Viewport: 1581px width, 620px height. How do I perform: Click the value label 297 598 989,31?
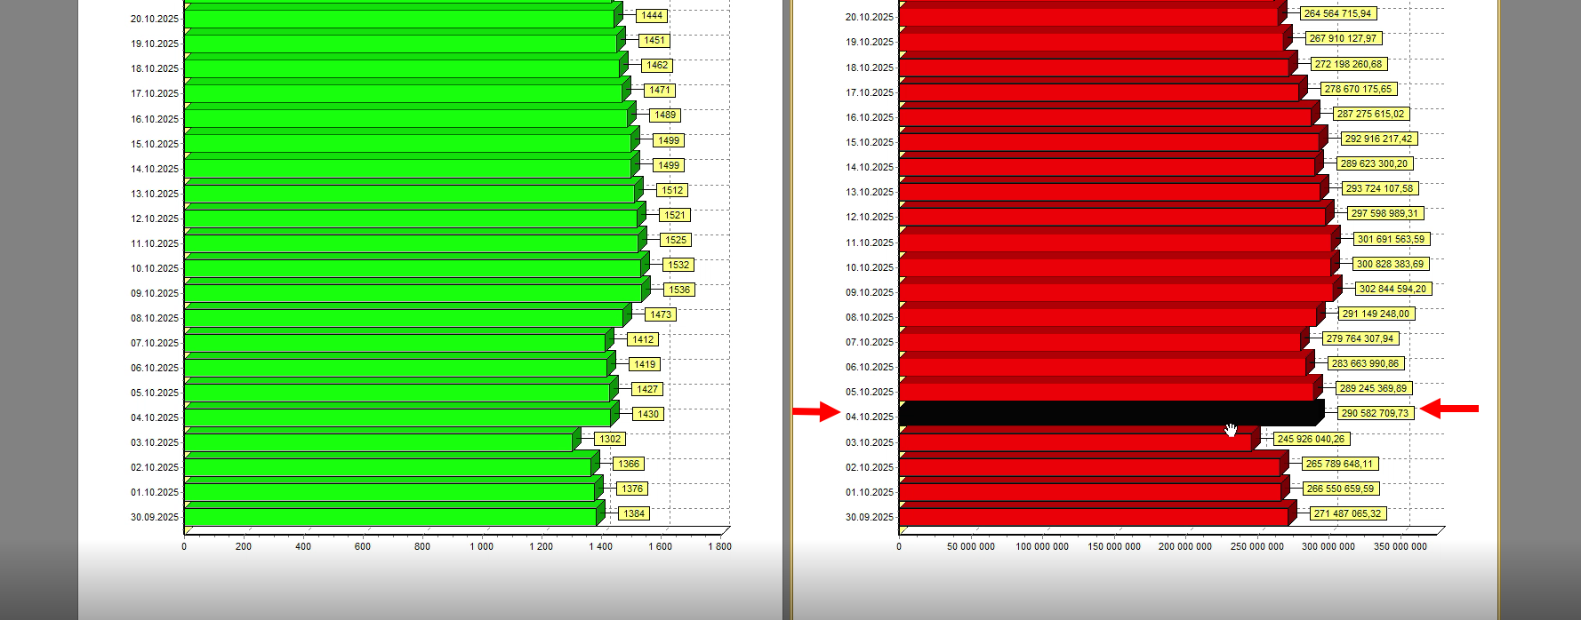[1384, 213]
